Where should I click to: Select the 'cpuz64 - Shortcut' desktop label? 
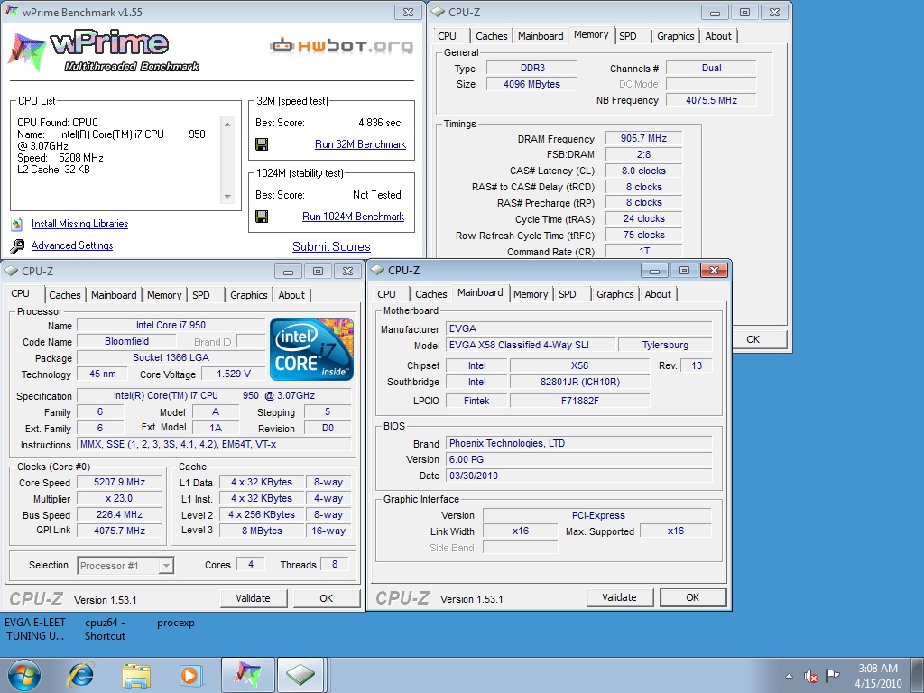105,629
